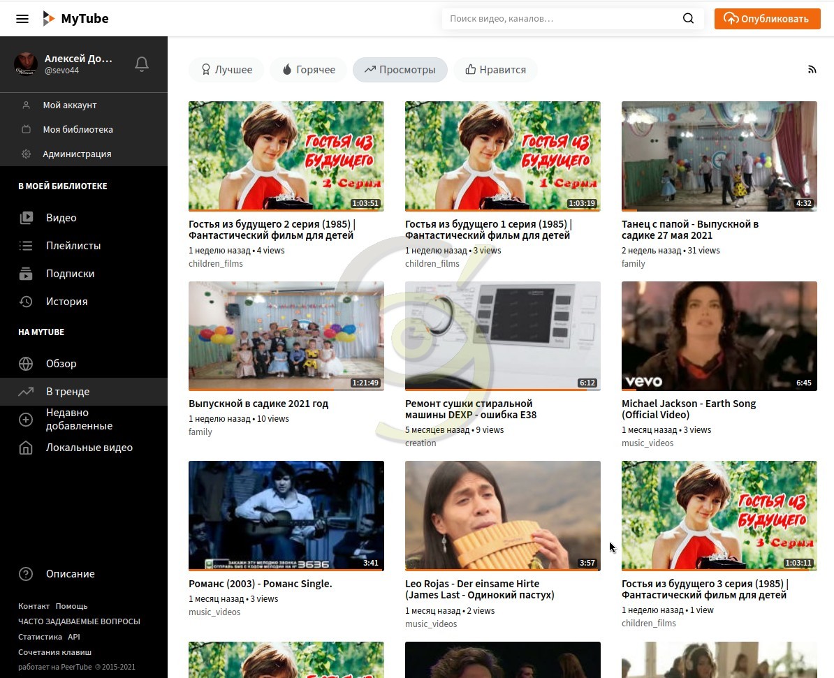Open the Администрация menu entry
Image resolution: width=834 pixels, height=678 pixels.
click(77, 154)
